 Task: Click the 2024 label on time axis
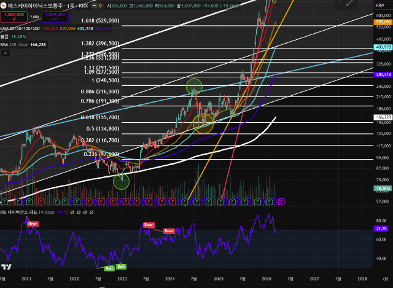[x=170, y=279]
